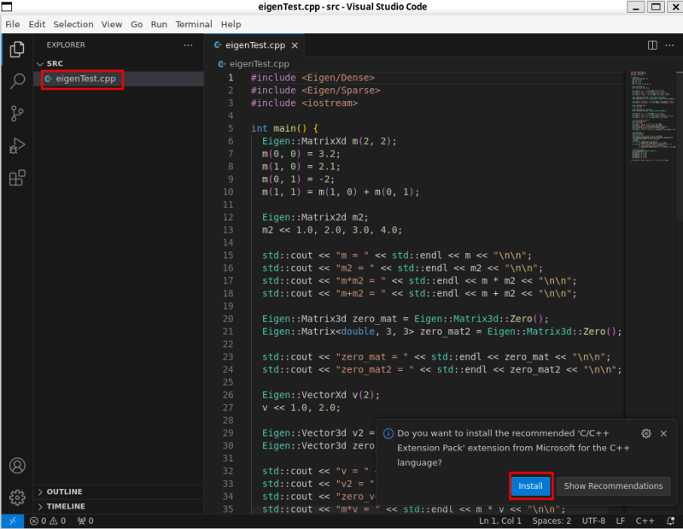Open the Manage gear in activity bar
This screenshot has width=683, height=529.
point(17,497)
